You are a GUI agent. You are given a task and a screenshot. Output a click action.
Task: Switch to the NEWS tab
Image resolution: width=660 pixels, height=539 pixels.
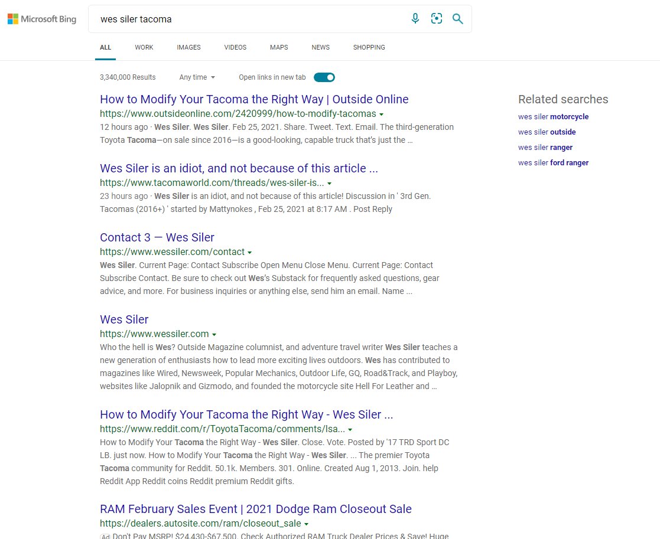[x=321, y=47]
